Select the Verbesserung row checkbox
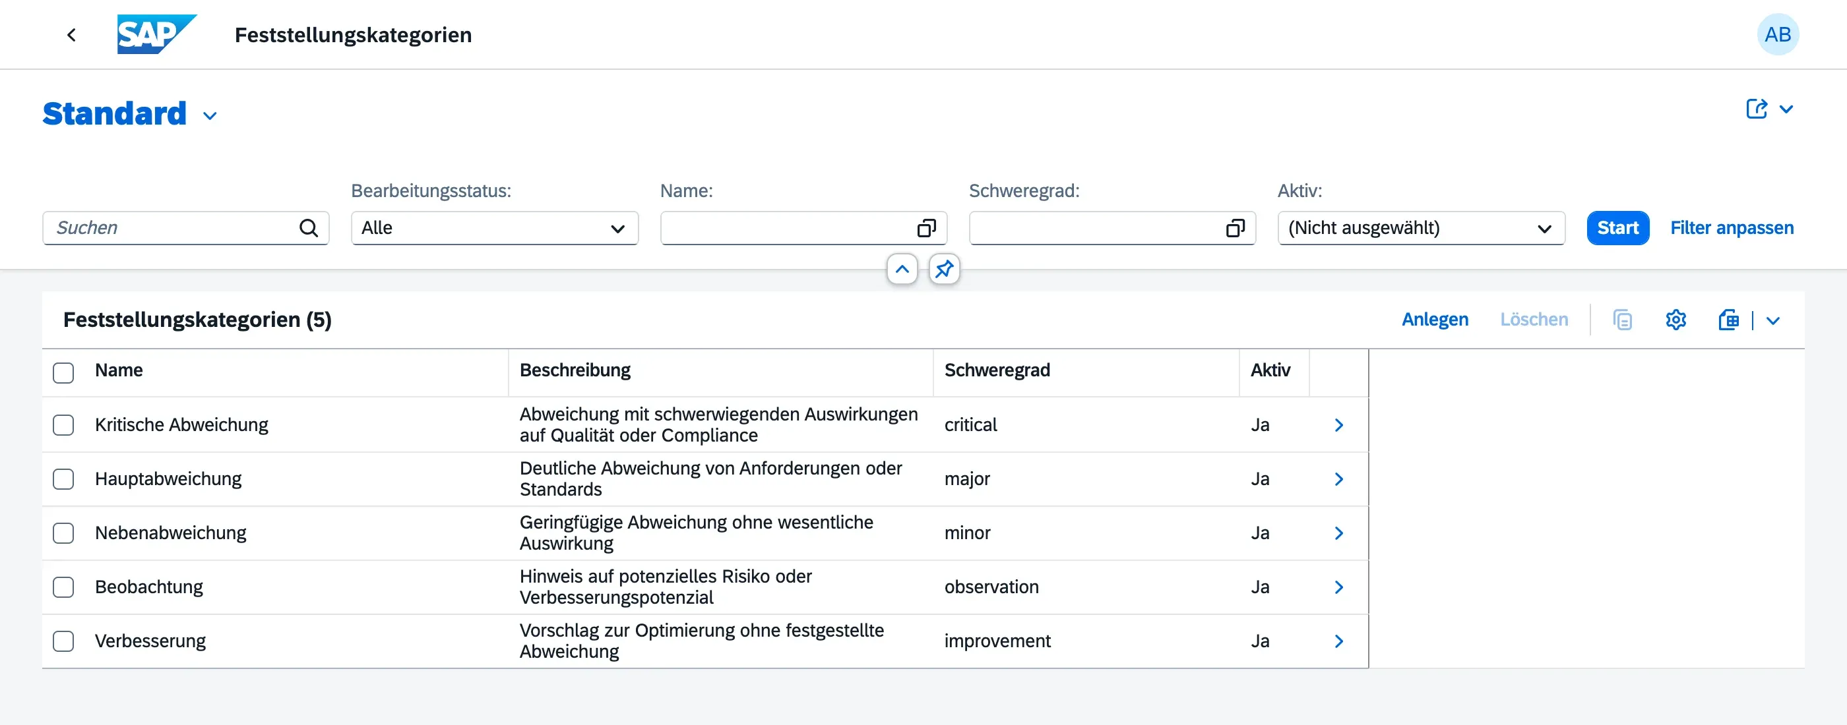Screen dimensions: 1847x725 coord(63,641)
